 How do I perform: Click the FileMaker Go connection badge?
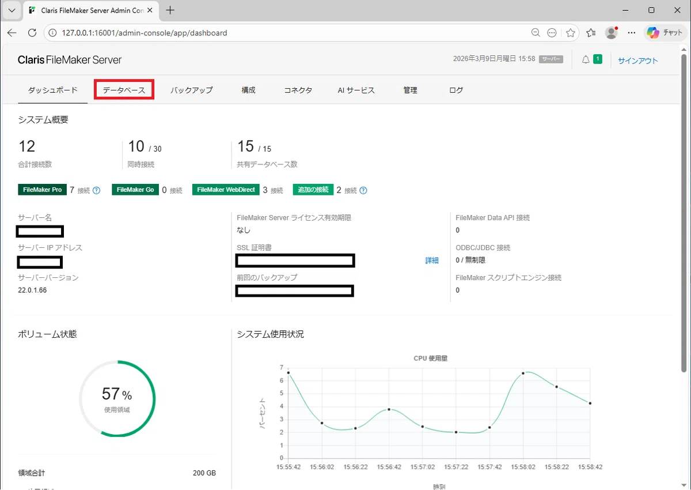[135, 190]
